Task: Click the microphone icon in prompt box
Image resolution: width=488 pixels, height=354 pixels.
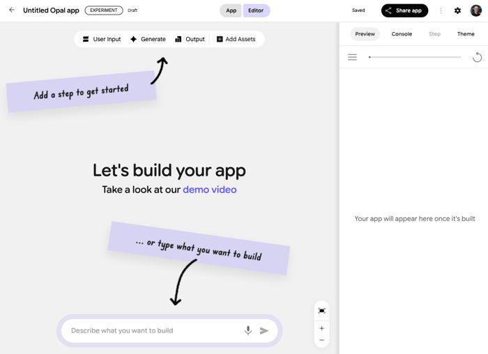Action: pyautogui.click(x=248, y=330)
